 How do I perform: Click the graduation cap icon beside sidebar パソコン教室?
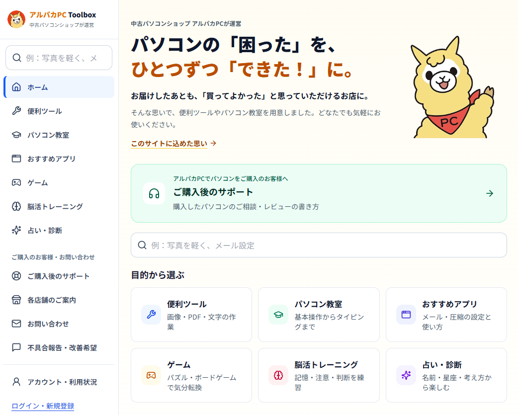pyautogui.click(x=16, y=135)
